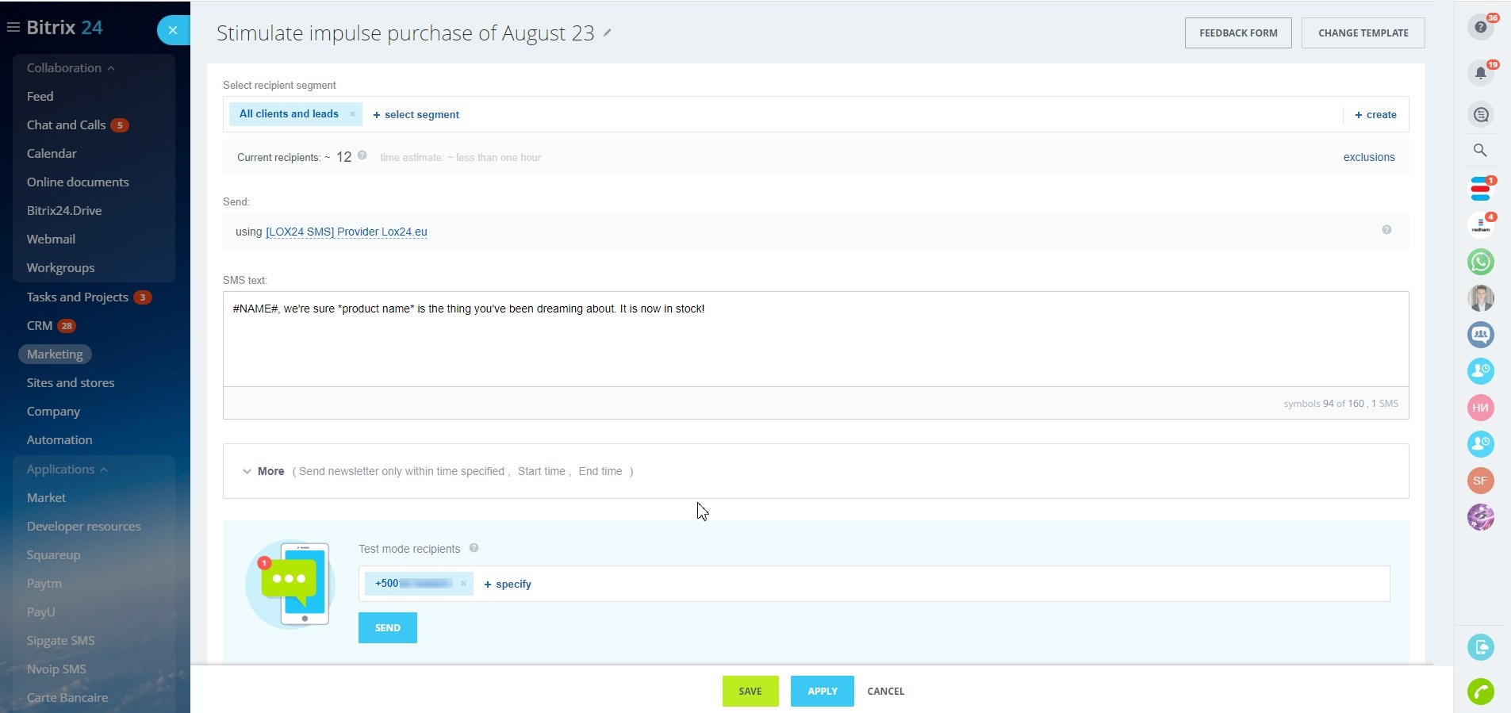Remove the +500 test recipient number
The height and width of the screenshot is (713, 1511).
(464, 584)
